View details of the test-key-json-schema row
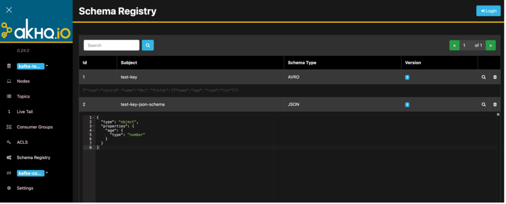 tap(483, 105)
